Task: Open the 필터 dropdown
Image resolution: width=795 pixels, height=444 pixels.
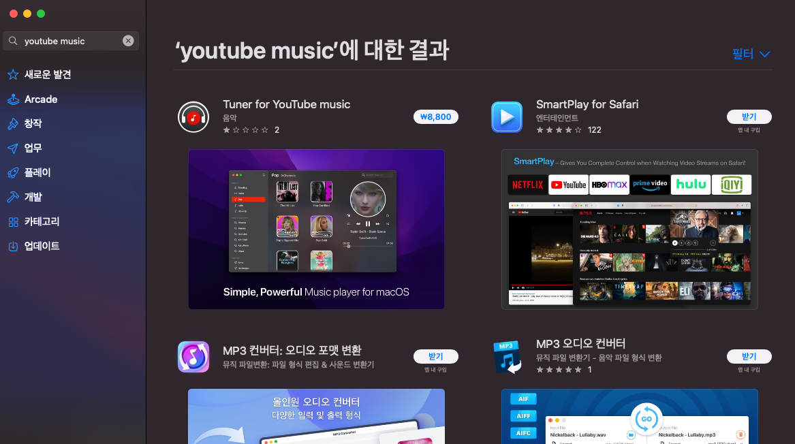Action: pyautogui.click(x=751, y=54)
